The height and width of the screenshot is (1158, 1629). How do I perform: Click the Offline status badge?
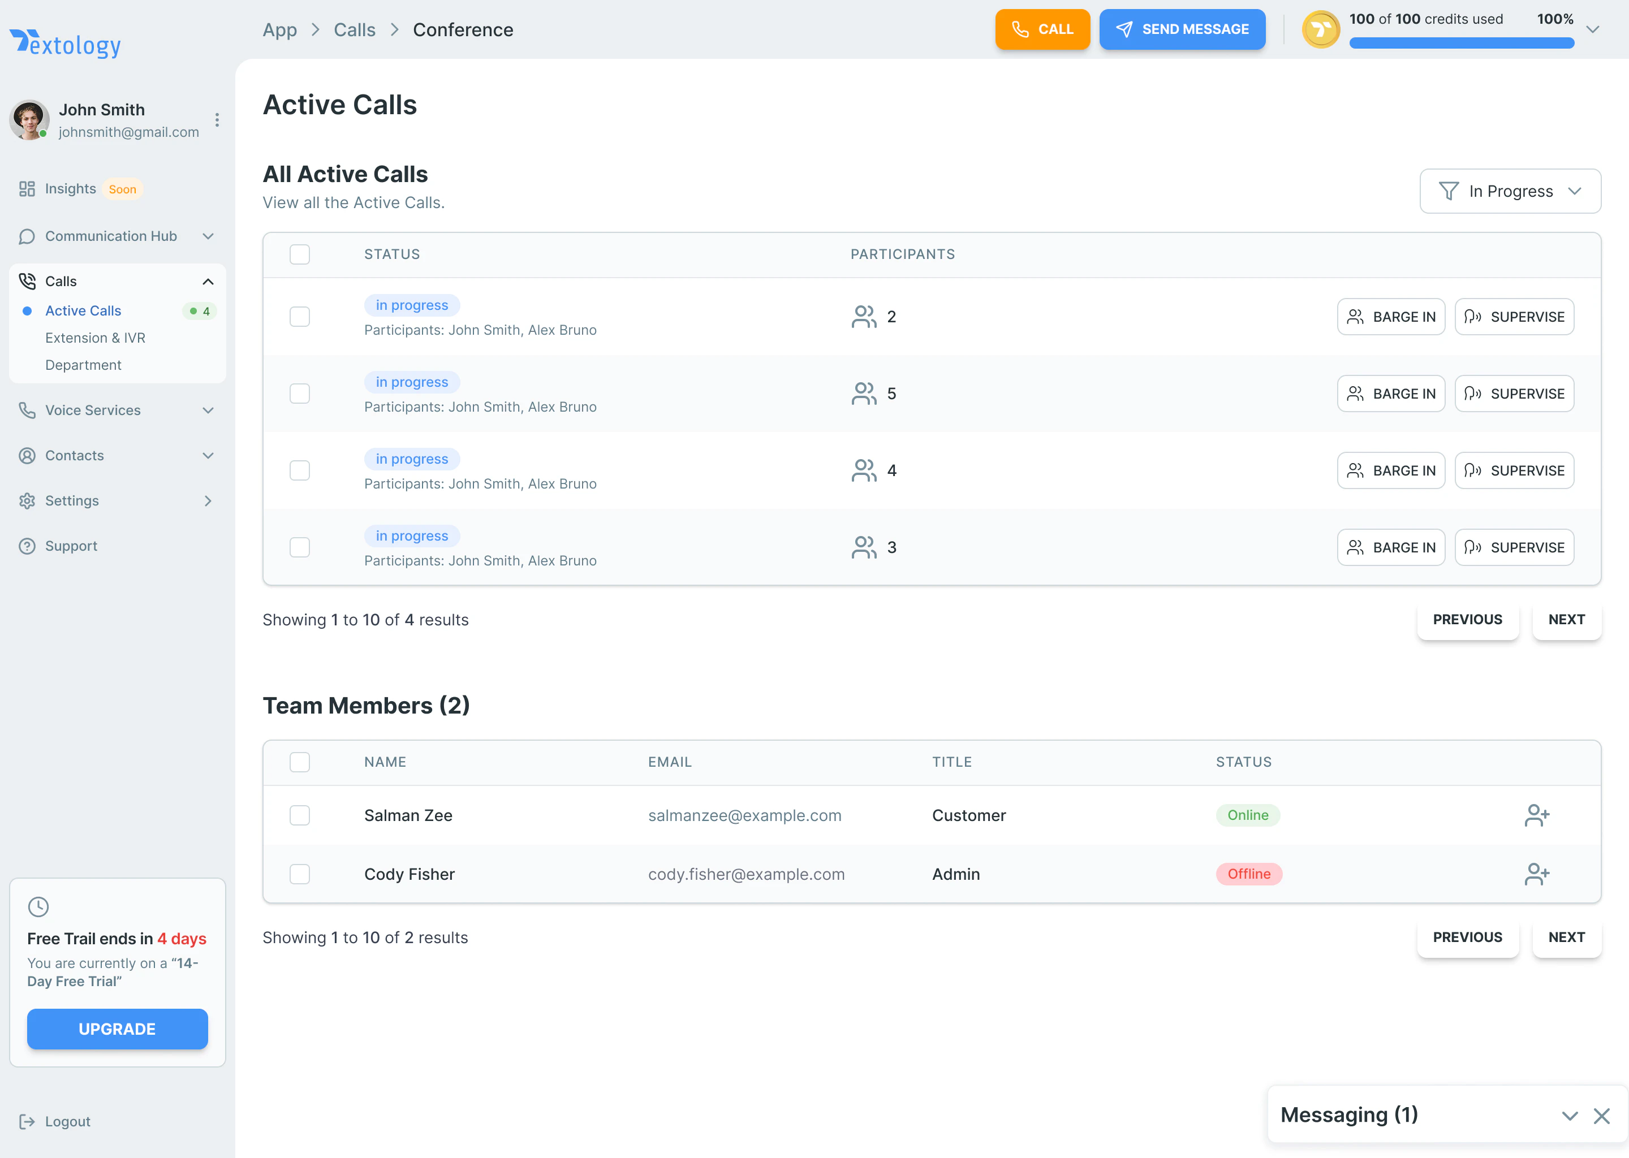pyautogui.click(x=1249, y=874)
